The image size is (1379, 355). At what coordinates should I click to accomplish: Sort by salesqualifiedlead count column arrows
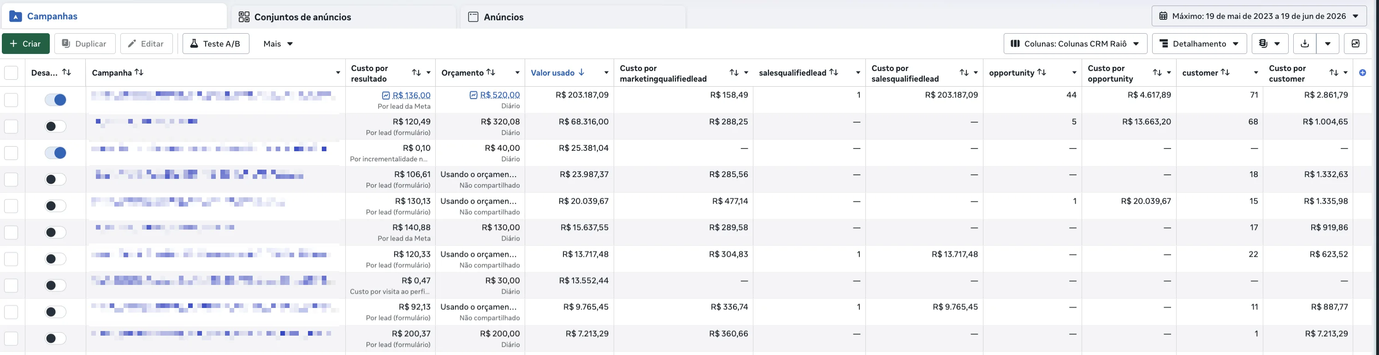click(x=834, y=72)
